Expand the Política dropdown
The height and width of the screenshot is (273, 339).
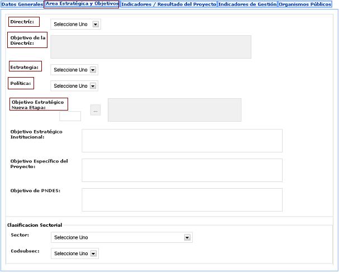click(74, 86)
